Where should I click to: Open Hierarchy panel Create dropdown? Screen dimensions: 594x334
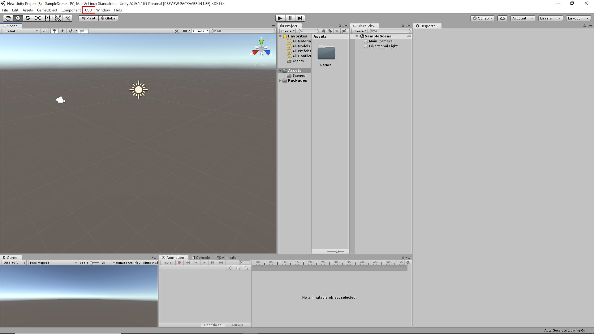click(360, 31)
